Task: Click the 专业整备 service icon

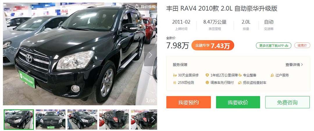Action: coord(240,75)
